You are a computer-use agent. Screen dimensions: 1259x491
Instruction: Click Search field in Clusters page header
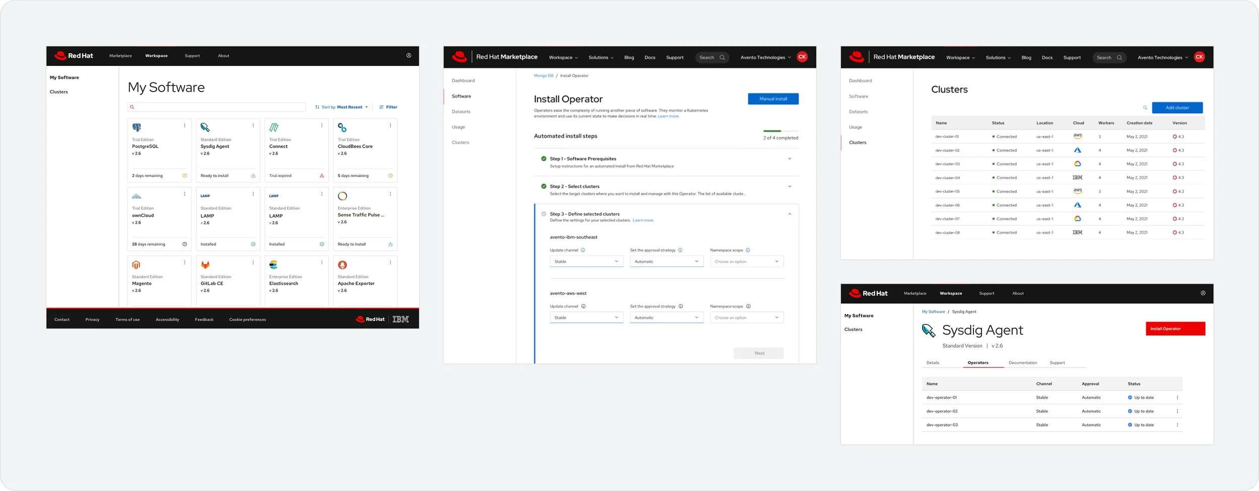coord(1109,57)
